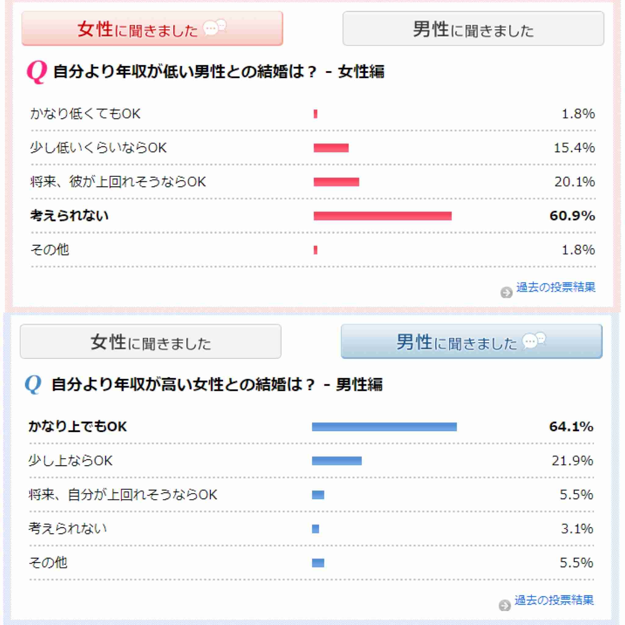This screenshot has height=625, width=625.
Task: Open 過去の投票結果 link in the men's poll
Action: (554, 600)
